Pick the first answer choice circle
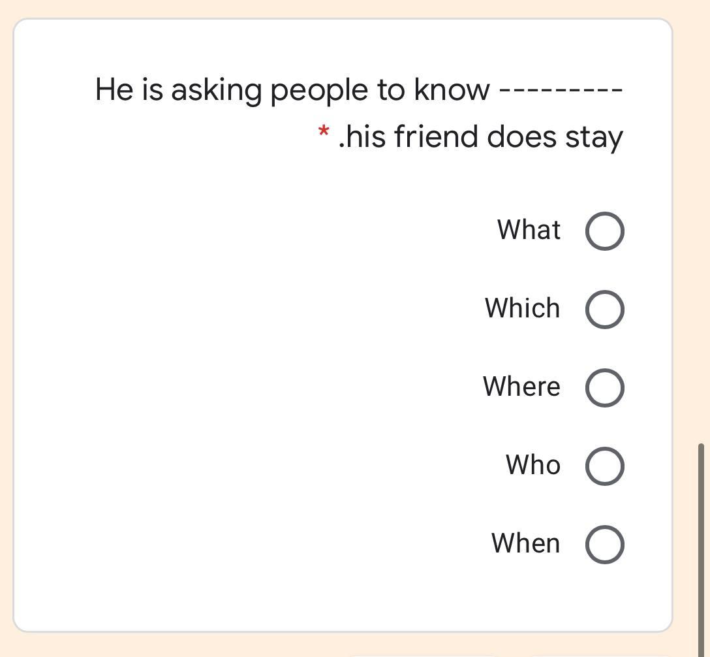Image resolution: width=710 pixels, height=657 pixels. click(x=606, y=231)
